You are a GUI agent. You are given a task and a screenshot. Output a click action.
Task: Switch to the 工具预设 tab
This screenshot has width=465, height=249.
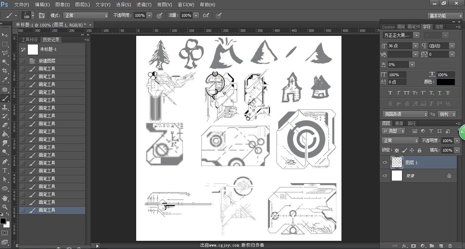30,40
